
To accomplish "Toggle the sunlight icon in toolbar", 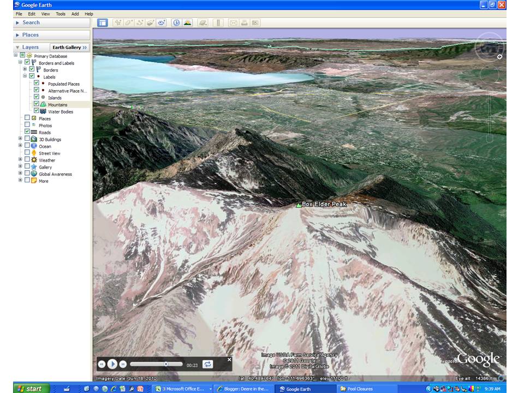I will click(x=188, y=23).
